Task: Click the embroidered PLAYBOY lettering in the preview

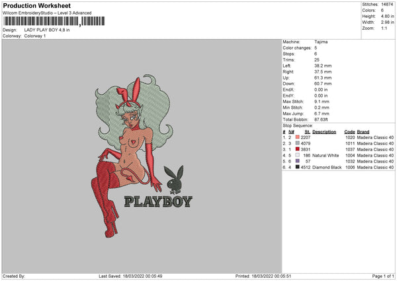Action: point(158,201)
